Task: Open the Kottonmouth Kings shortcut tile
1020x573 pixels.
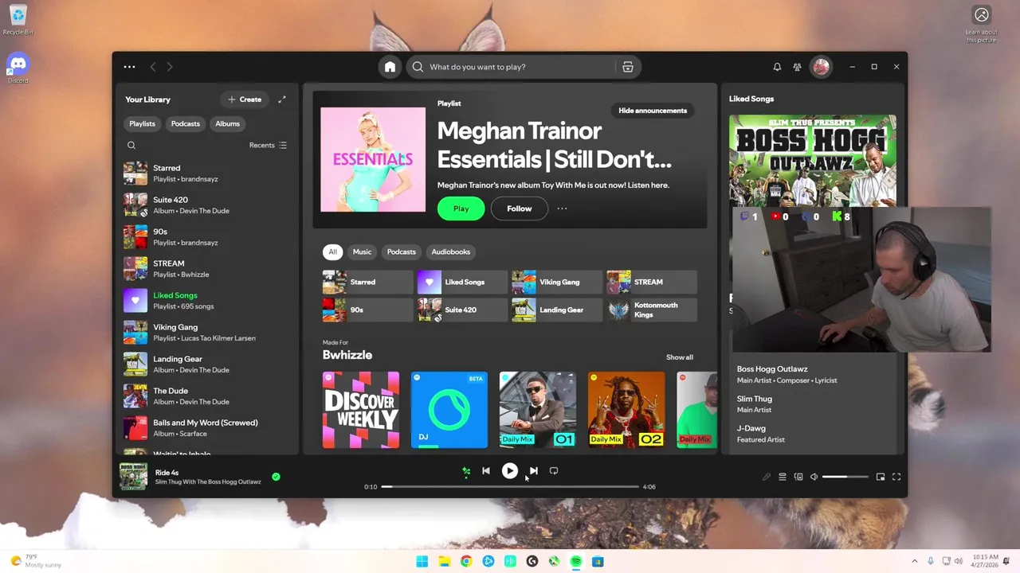Action: click(x=652, y=310)
